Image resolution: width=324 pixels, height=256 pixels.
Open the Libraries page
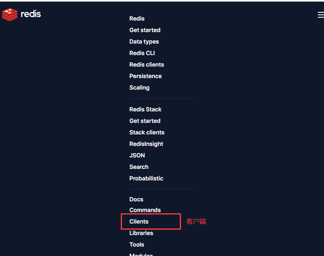141,233
